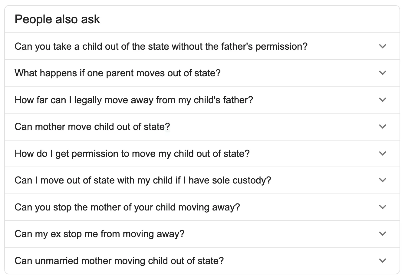Viewport: 405px width, 278px height.
Task: Expand the arrow next to "Can mother move child out of state?"
Action: click(x=382, y=127)
